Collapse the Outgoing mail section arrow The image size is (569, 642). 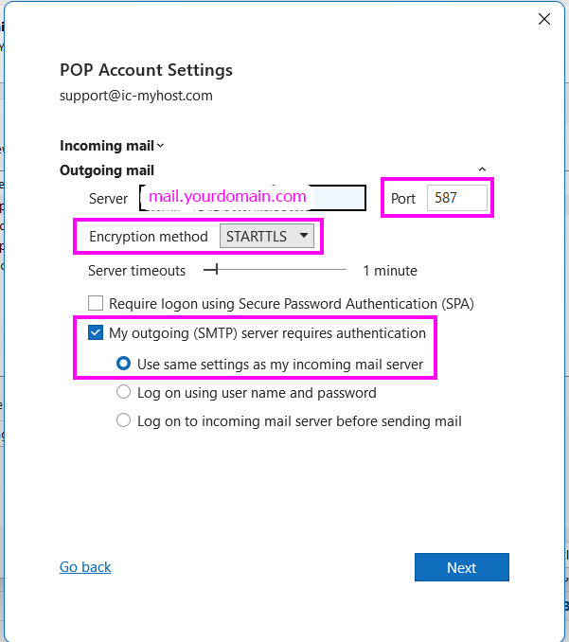482,170
